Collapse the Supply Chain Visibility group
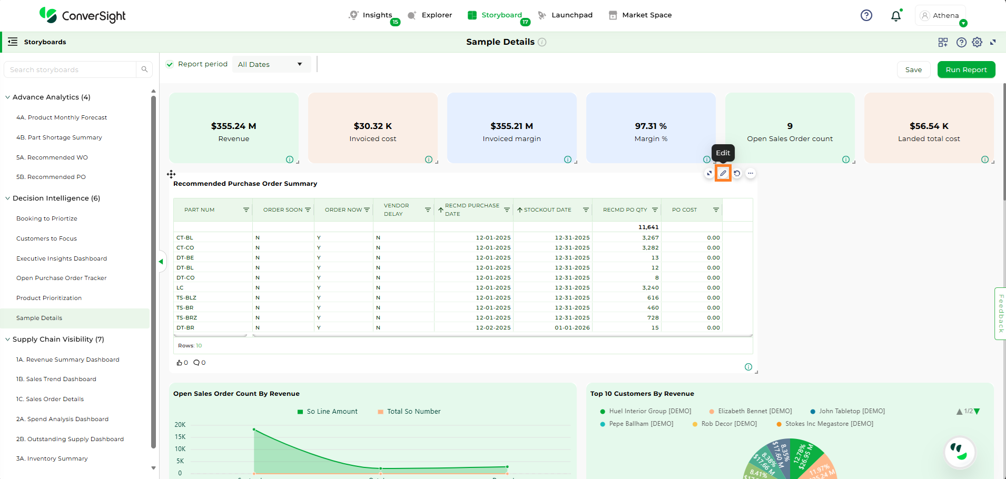This screenshot has height=479, width=1006. coord(8,340)
